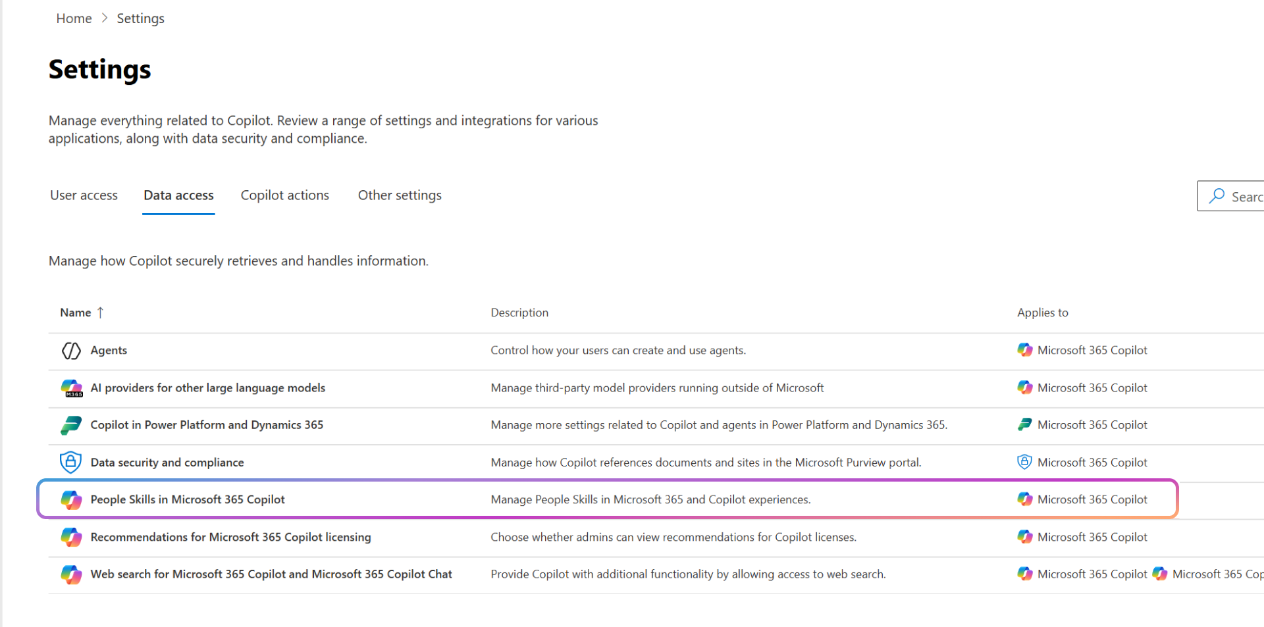Switch to the Other settings tab
1264x627 pixels.
pos(400,195)
